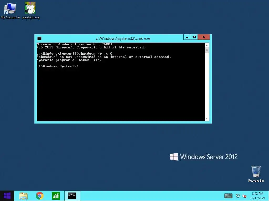Click the console scrollbar down arrow
The height and width of the screenshot is (201, 269).
(207, 119)
